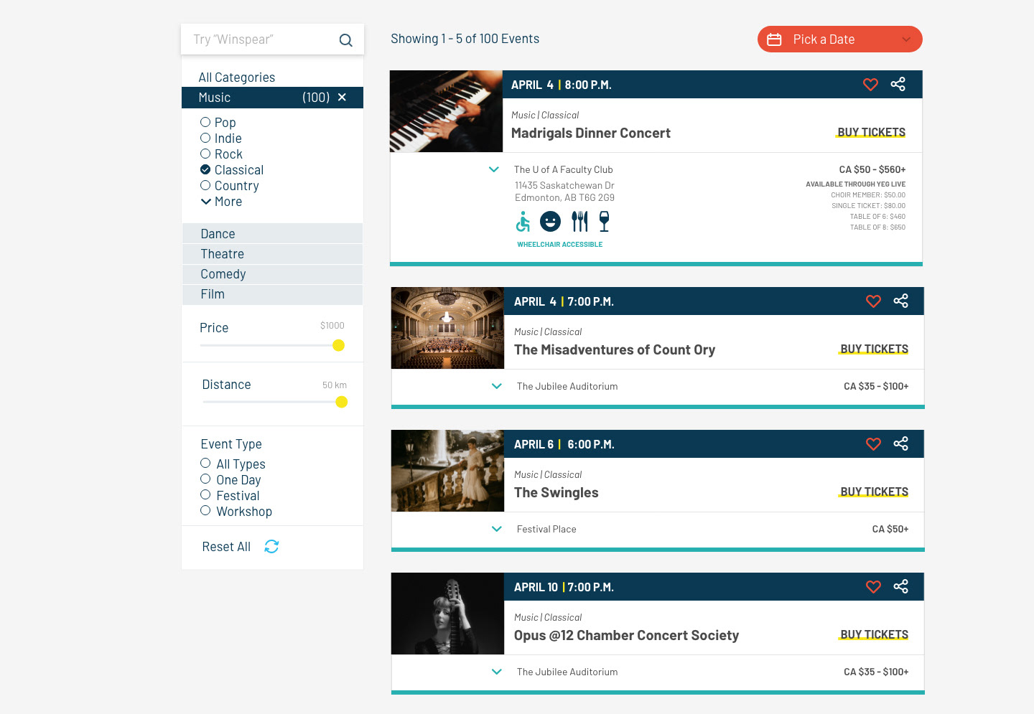Open the Dance category

click(272, 234)
